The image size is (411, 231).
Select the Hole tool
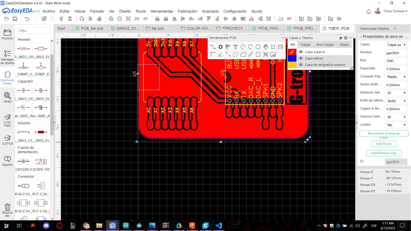(273, 47)
